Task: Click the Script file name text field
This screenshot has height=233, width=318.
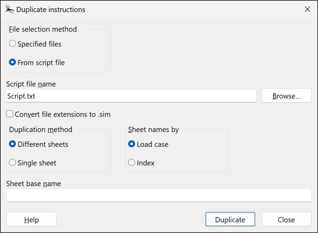Action: [x=131, y=96]
